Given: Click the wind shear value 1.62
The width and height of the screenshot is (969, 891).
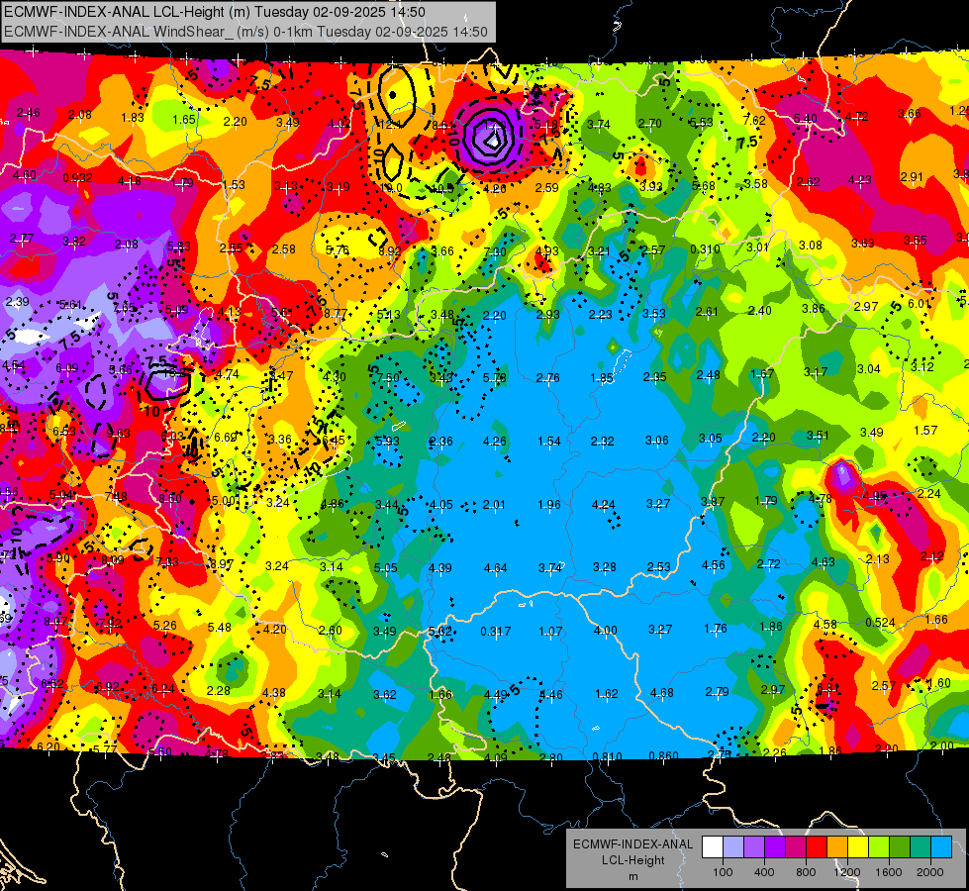Looking at the screenshot, I should click(x=606, y=694).
